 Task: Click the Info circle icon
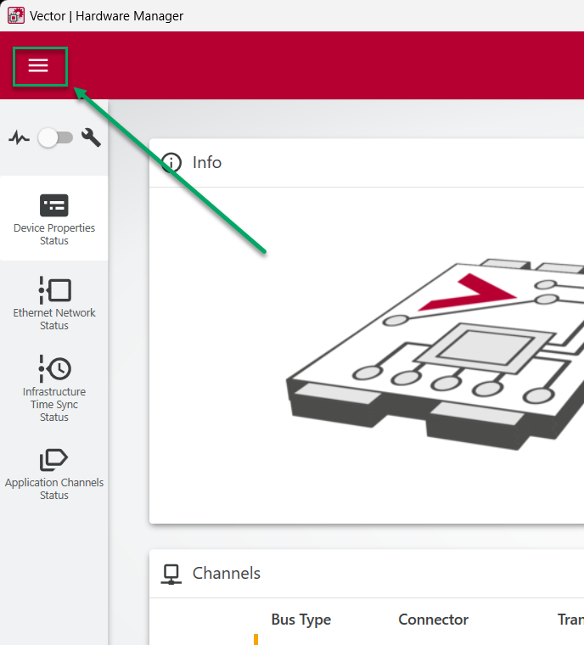pyautogui.click(x=171, y=163)
